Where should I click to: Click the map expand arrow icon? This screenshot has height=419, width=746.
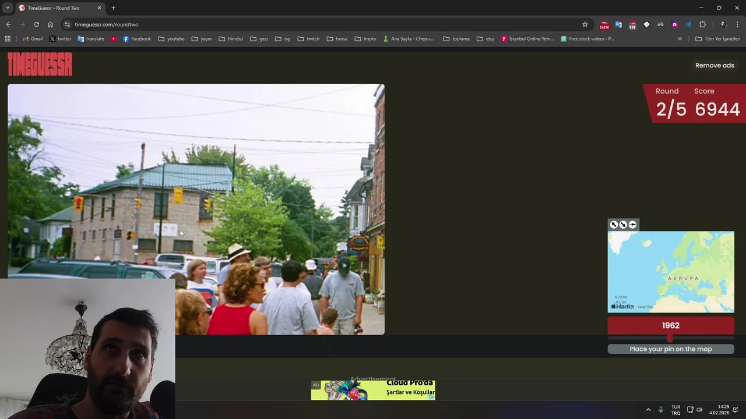tap(614, 225)
